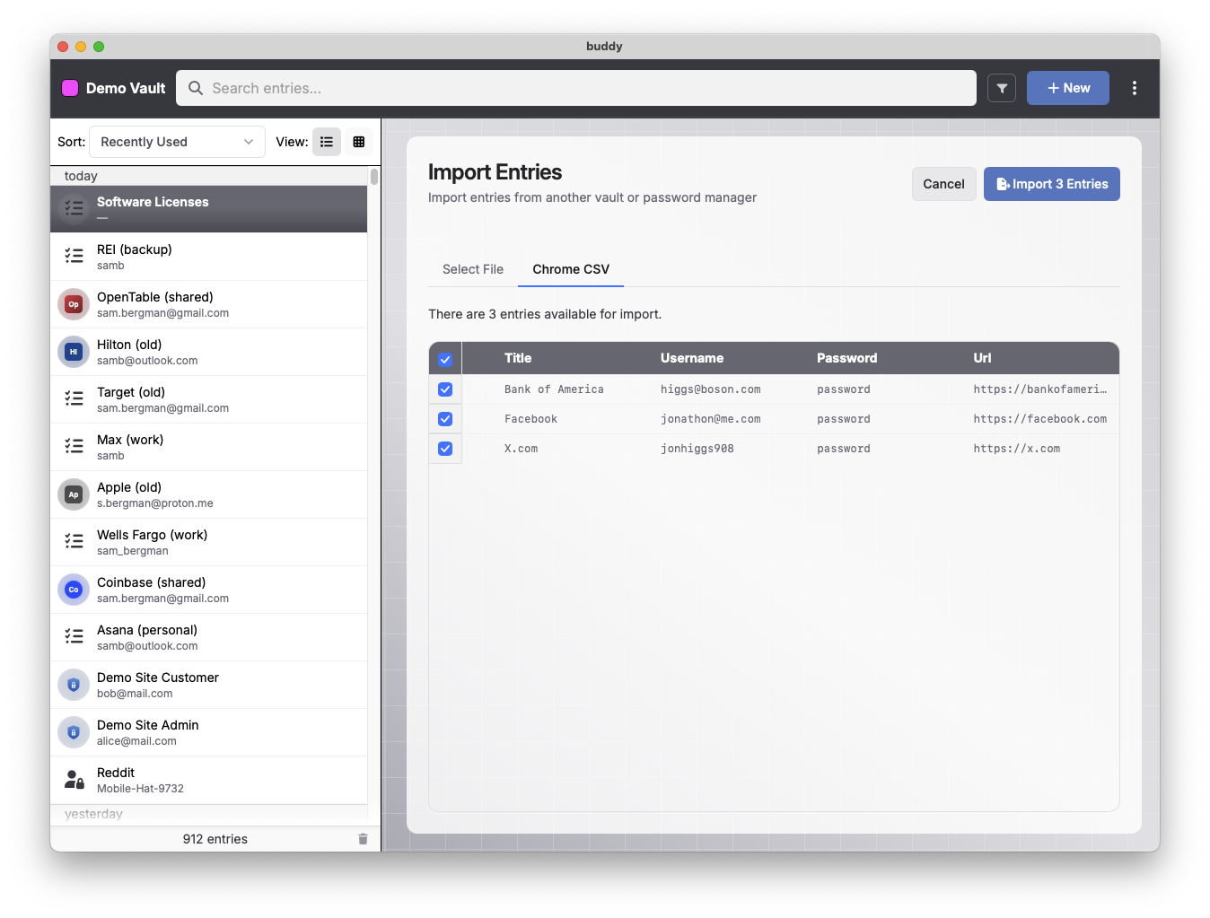1210x918 pixels.
Task: Click the Demo Site Admin shield icon
Action: 74,732
